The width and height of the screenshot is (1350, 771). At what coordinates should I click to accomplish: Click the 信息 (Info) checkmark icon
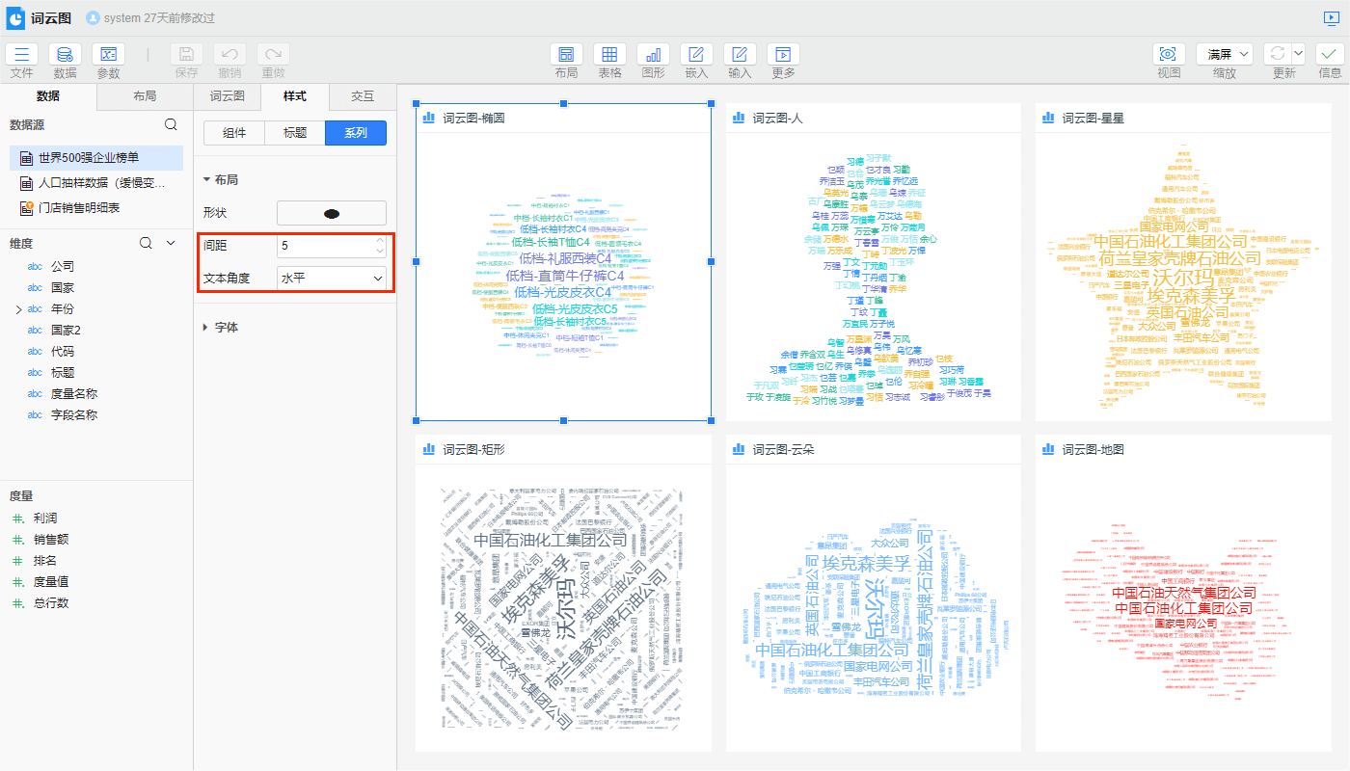tap(1330, 55)
